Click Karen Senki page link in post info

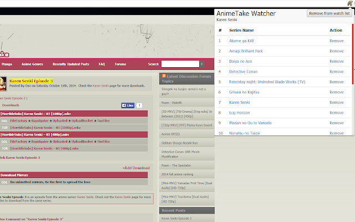[x=100, y=86]
